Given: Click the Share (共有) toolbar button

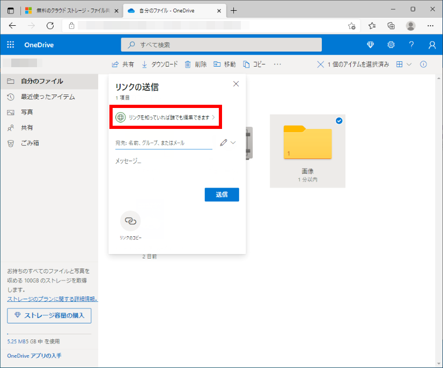Looking at the screenshot, I should [123, 64].
